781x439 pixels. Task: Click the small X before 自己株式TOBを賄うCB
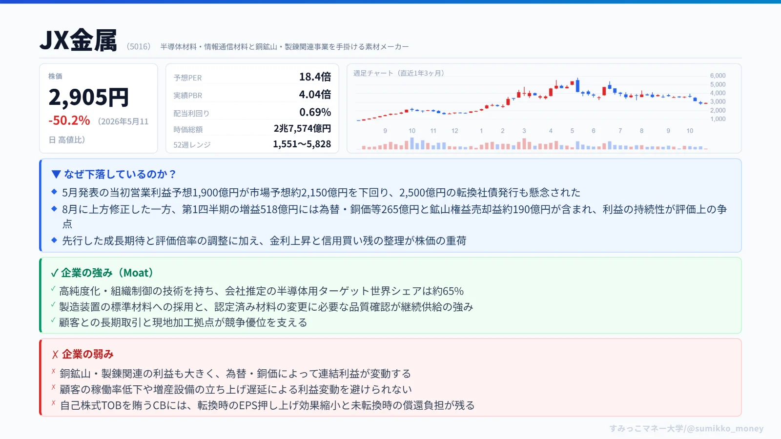coord(53,403)
